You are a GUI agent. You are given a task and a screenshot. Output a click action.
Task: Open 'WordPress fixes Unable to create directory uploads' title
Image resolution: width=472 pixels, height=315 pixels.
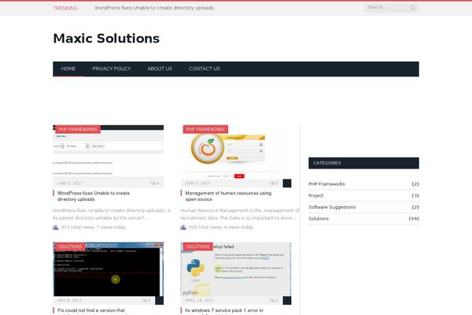tap(94, 196)
